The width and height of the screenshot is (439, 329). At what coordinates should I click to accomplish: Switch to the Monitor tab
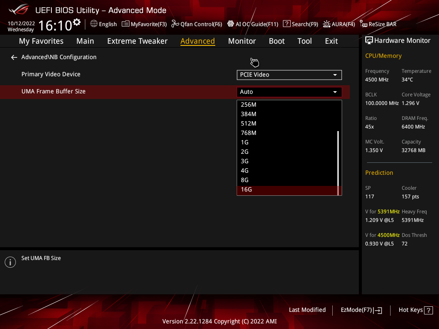(x=242, y=41)
